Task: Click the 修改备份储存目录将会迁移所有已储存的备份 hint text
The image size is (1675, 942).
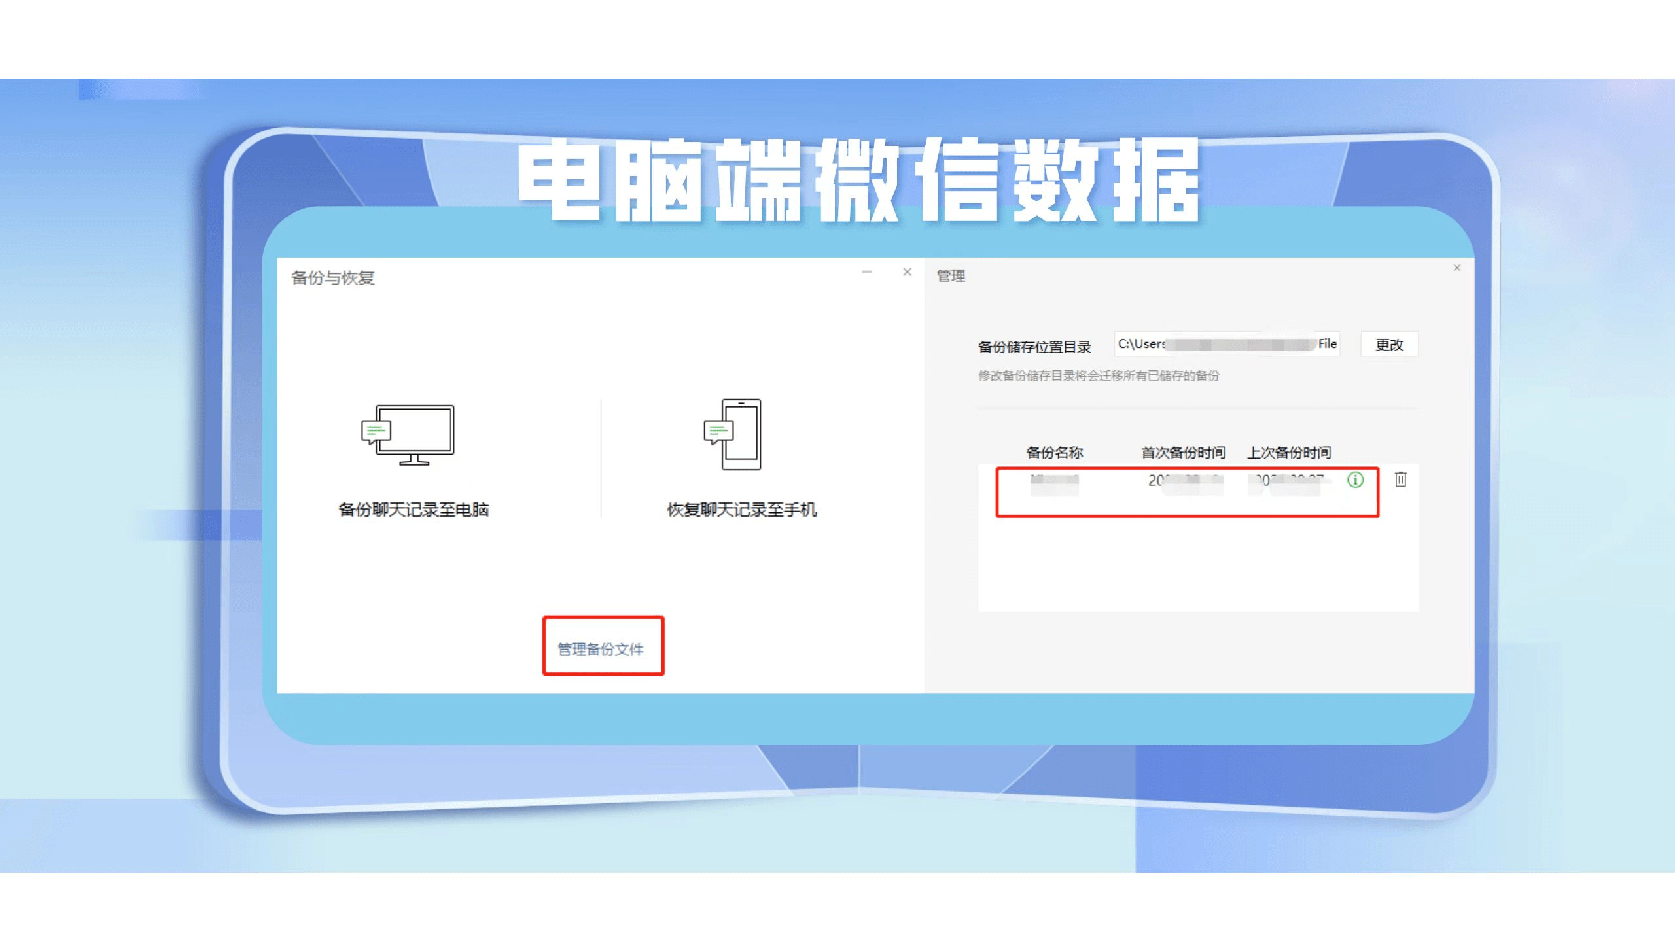Action: 1099,375
